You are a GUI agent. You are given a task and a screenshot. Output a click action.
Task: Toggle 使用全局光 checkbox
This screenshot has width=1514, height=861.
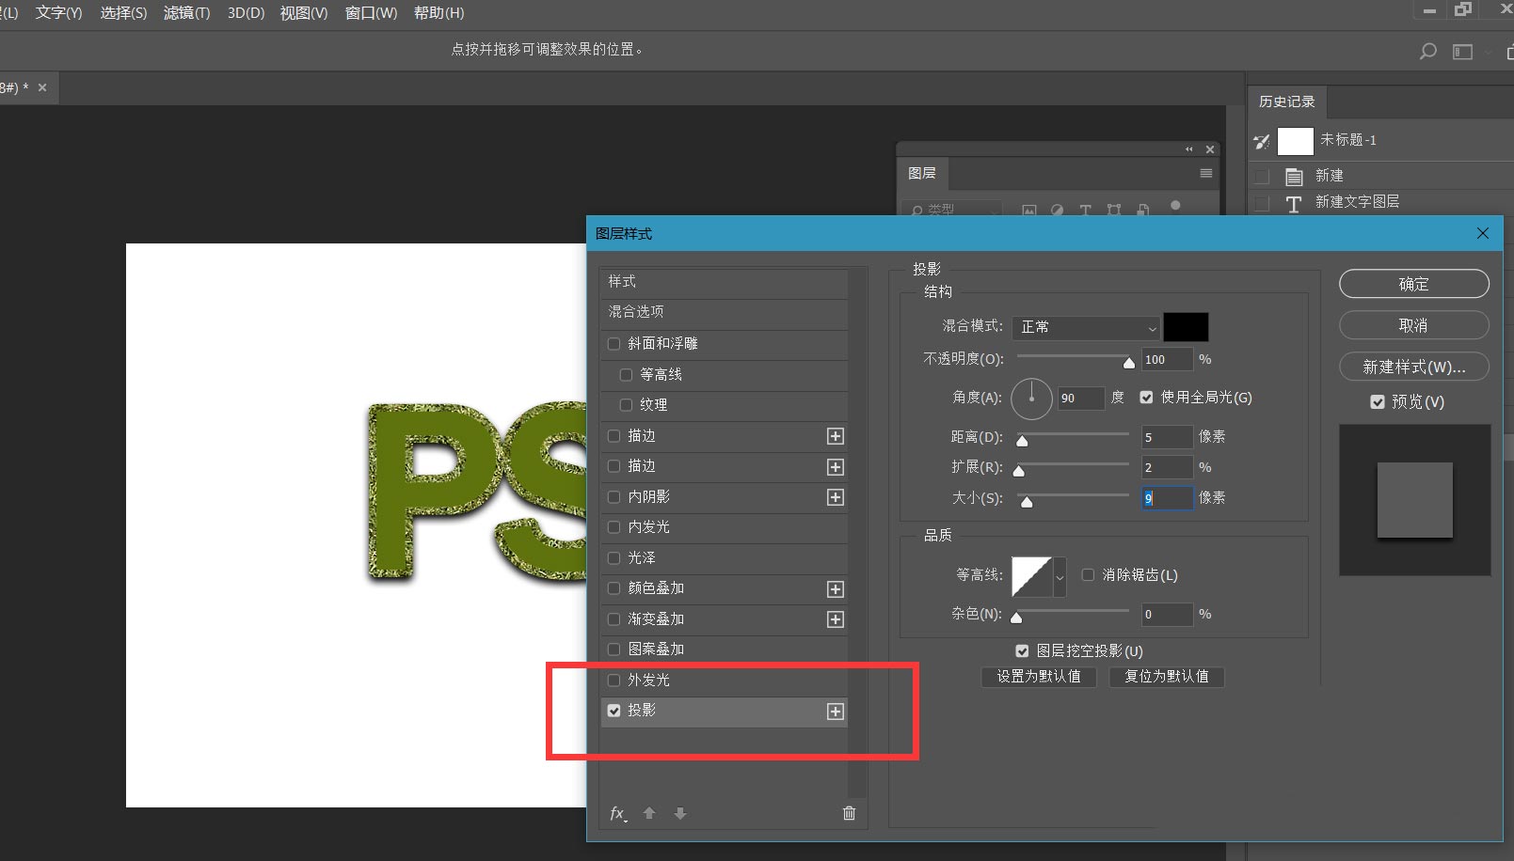(x=1146, y=398)
